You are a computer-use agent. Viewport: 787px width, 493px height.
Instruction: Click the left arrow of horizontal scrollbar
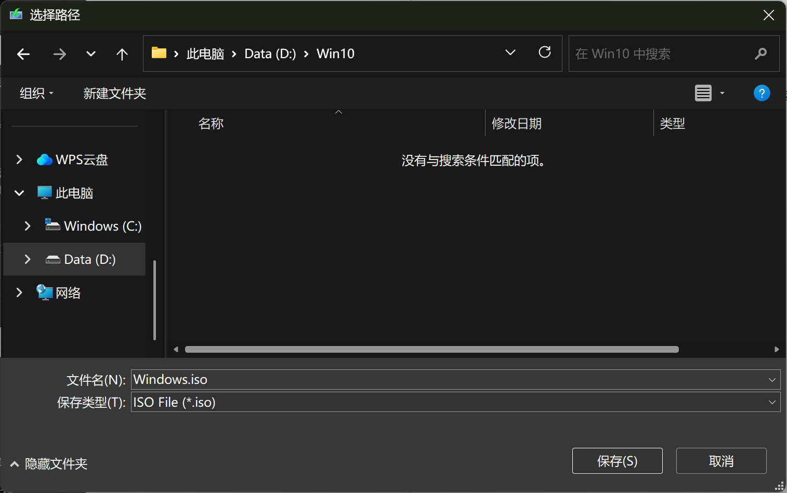[176, 349]
